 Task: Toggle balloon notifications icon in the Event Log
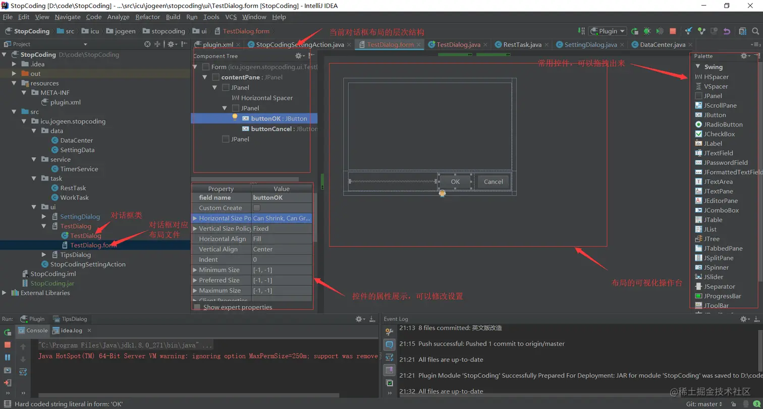coord(389,344)
